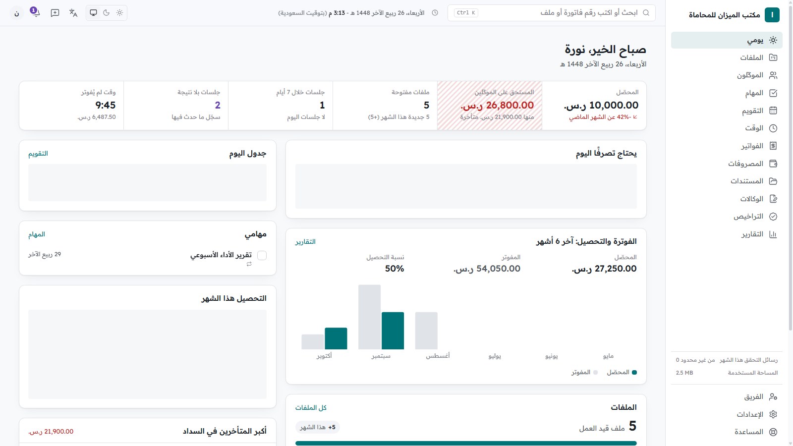Click the المفوتر legend item
Image resolution: width=793 pixels, height=446 pixels.
click(584, 372)
